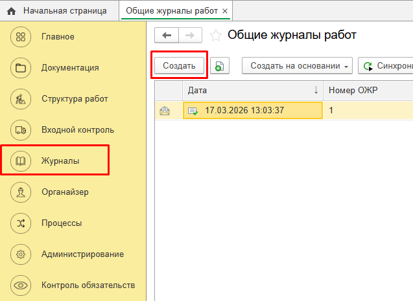Open Документация folder icon in sidebar

(21, 67)
